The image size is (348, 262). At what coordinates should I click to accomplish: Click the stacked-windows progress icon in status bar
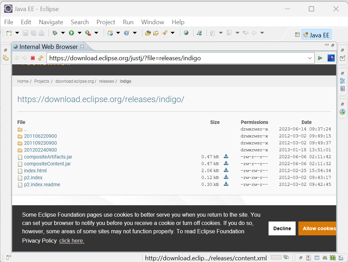[x=286, y=257]
